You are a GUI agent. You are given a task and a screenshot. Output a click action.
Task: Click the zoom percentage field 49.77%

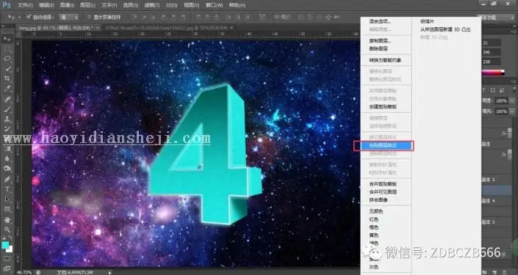pyautogui.click(x=24, y=272)
